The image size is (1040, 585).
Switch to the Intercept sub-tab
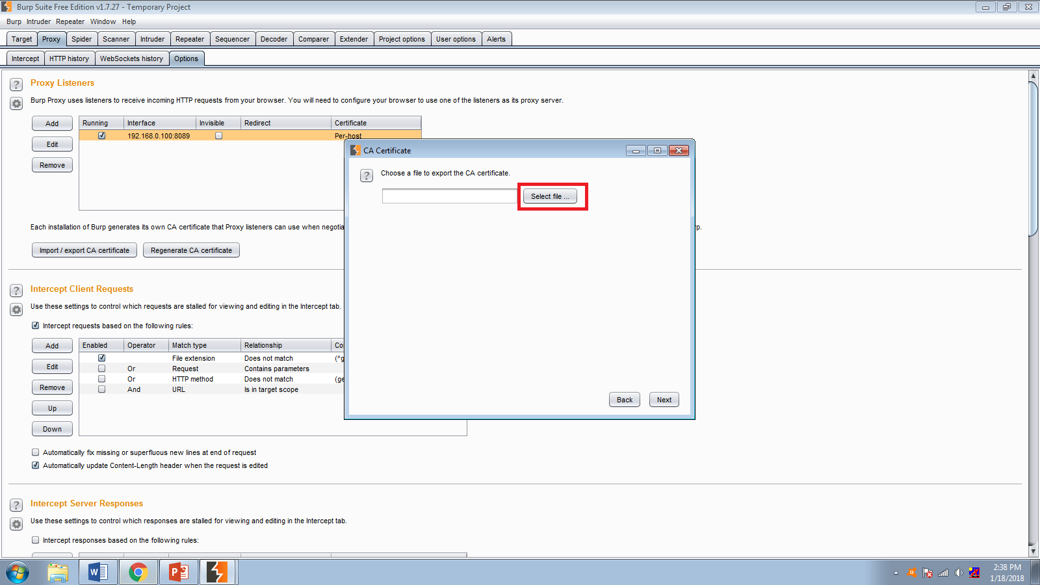tap(25, 58)
